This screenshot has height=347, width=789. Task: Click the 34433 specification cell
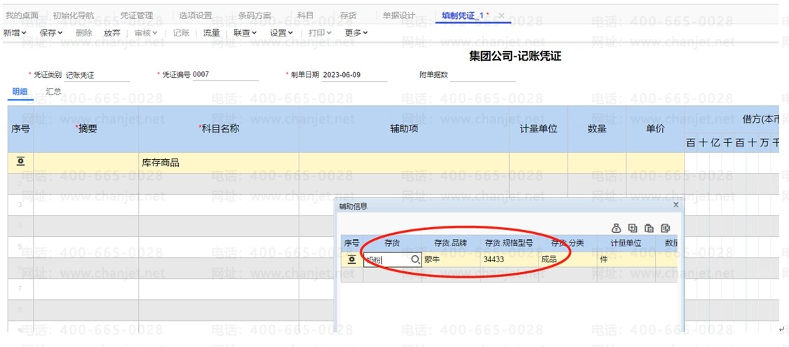tap(509, 259)
